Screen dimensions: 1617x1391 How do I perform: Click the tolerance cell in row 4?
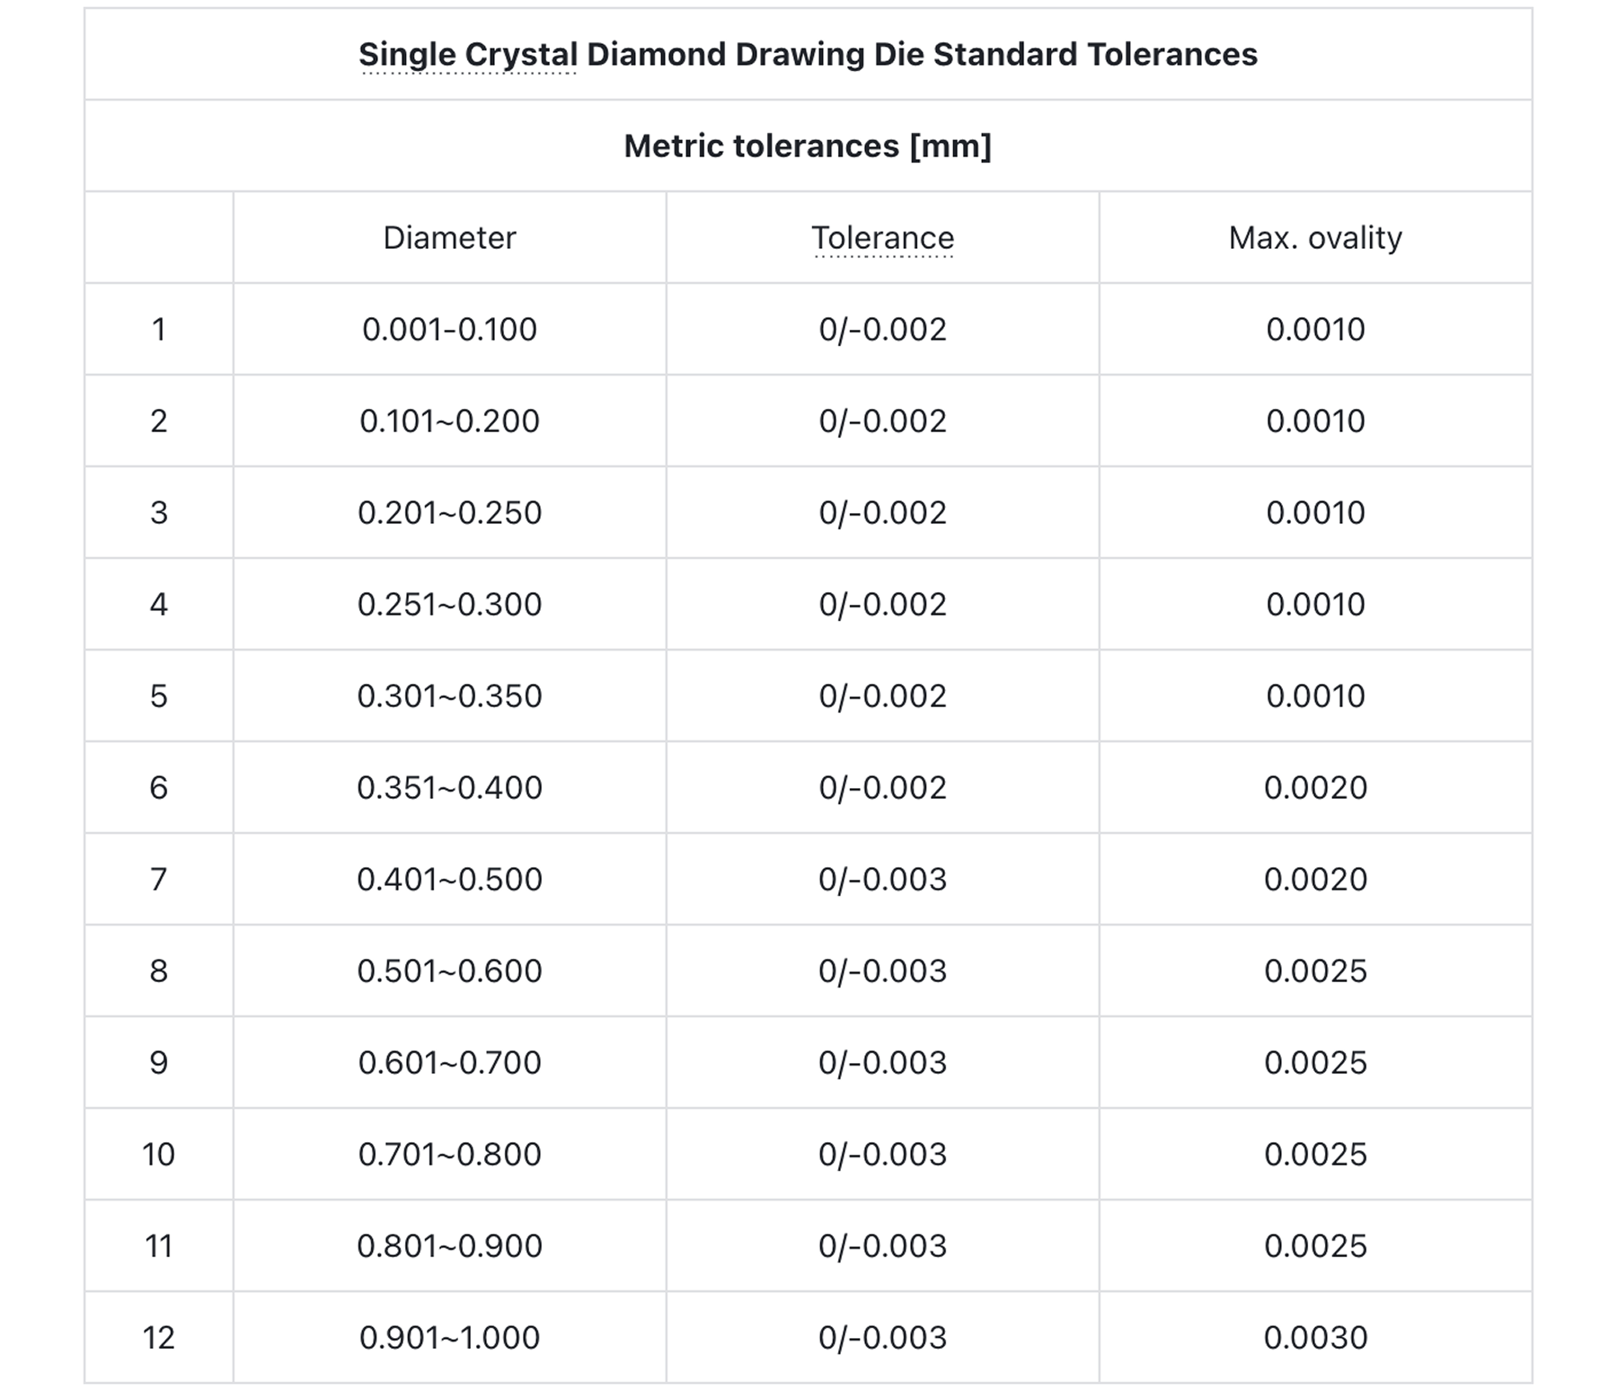pyautogui.click(x=882, y=604)
